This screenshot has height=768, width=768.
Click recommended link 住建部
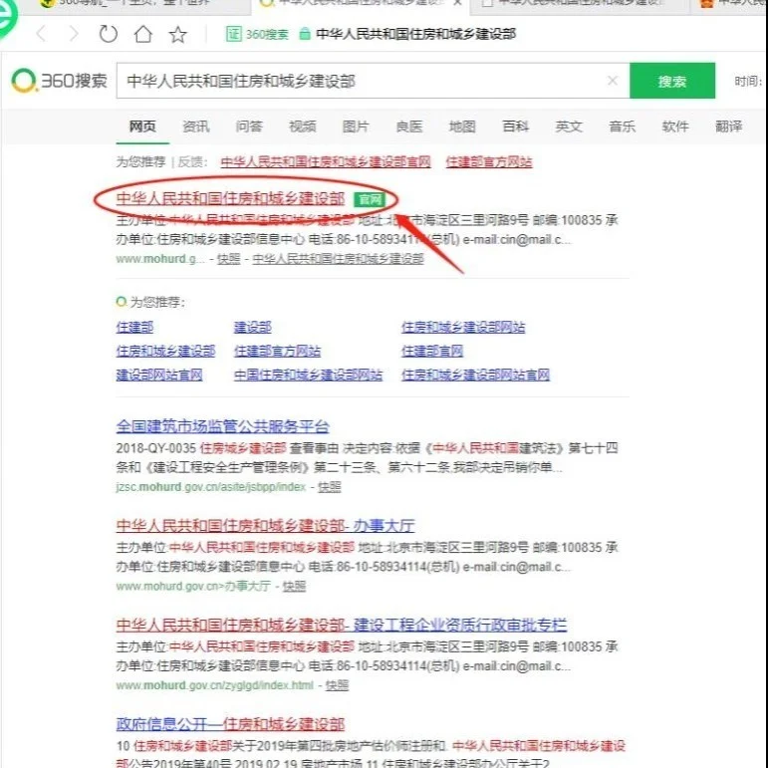point(134,327)
